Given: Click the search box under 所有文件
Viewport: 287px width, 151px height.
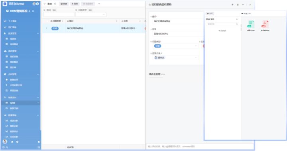Looking at the screenshot, I should click(222, 24).
